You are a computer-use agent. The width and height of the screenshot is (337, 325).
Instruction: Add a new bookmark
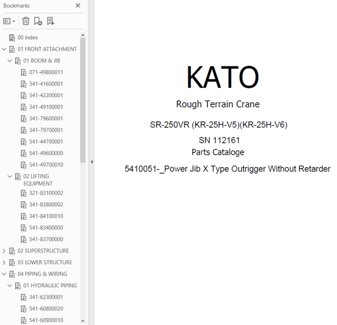tap(38, 21)
